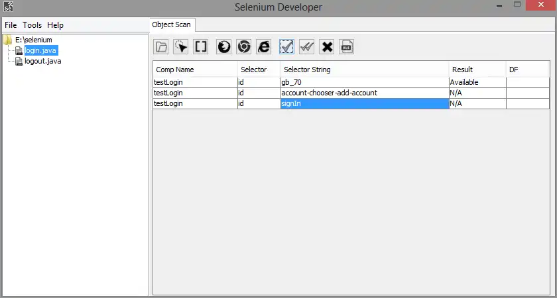Click the double checkmark verify-all icon
Screen dimensions: 557x298
(x=306, y=47)
